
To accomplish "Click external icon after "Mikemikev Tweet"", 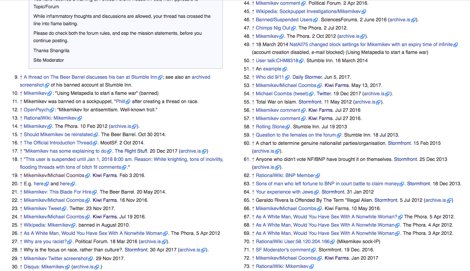I will click(x=64, y=209).
